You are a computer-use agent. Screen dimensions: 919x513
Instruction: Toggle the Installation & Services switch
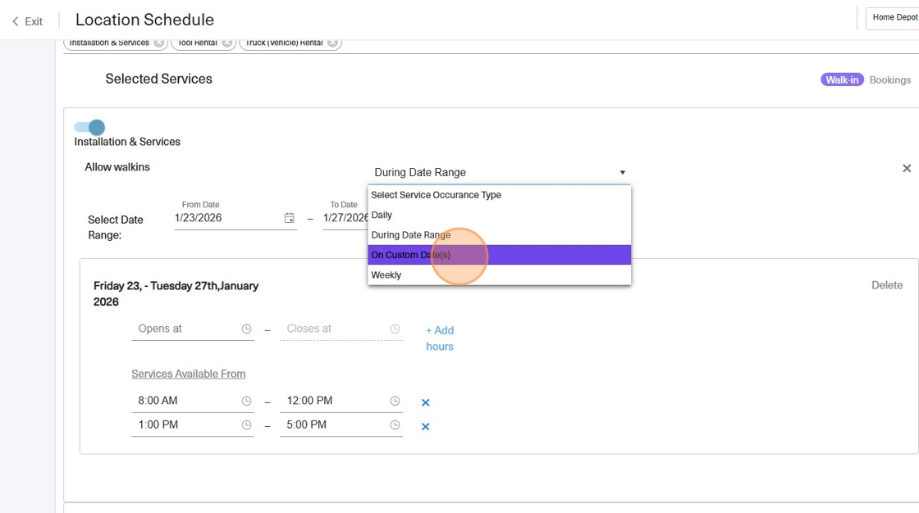click(x=89, y=127)
